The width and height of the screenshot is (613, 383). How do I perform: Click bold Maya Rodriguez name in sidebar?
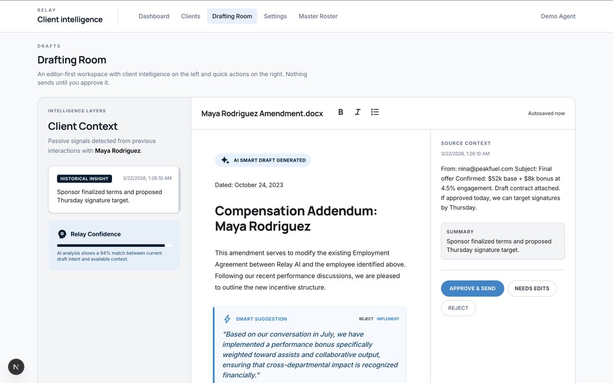[117, 151]
